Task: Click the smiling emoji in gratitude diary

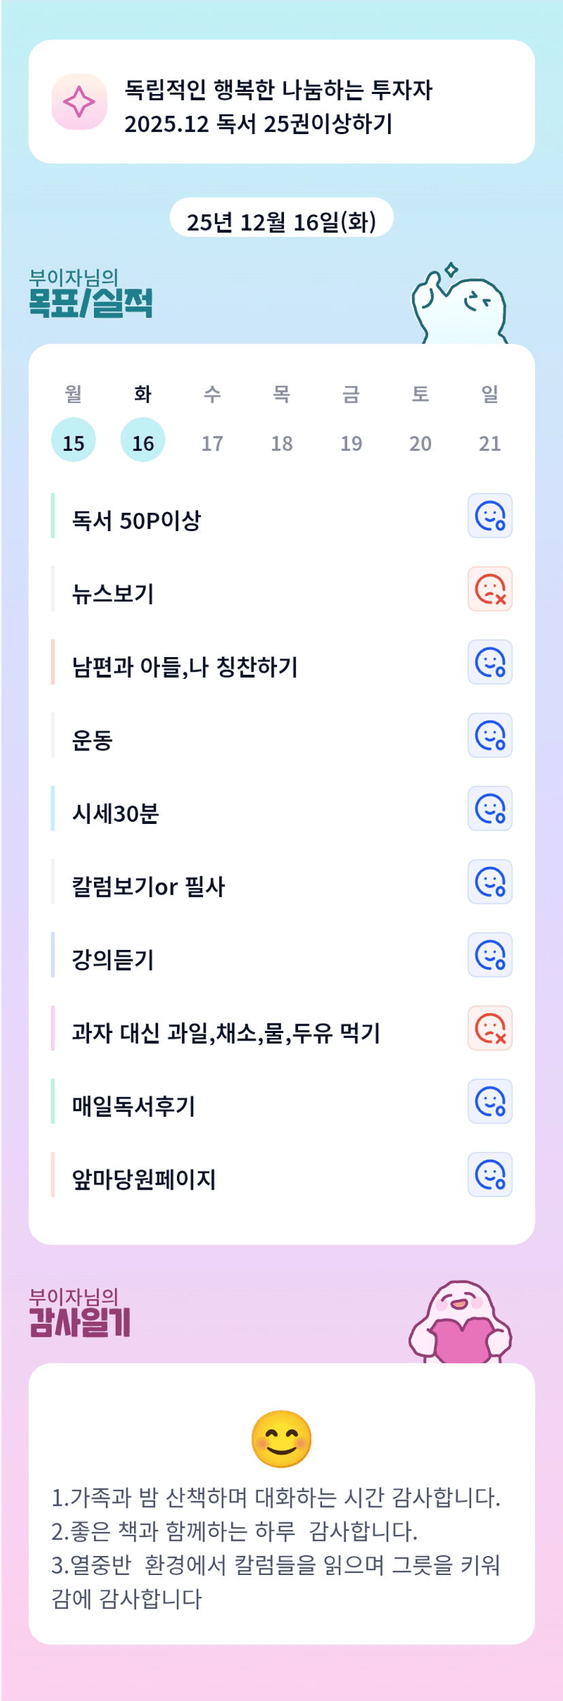Action: (281, 1439)
